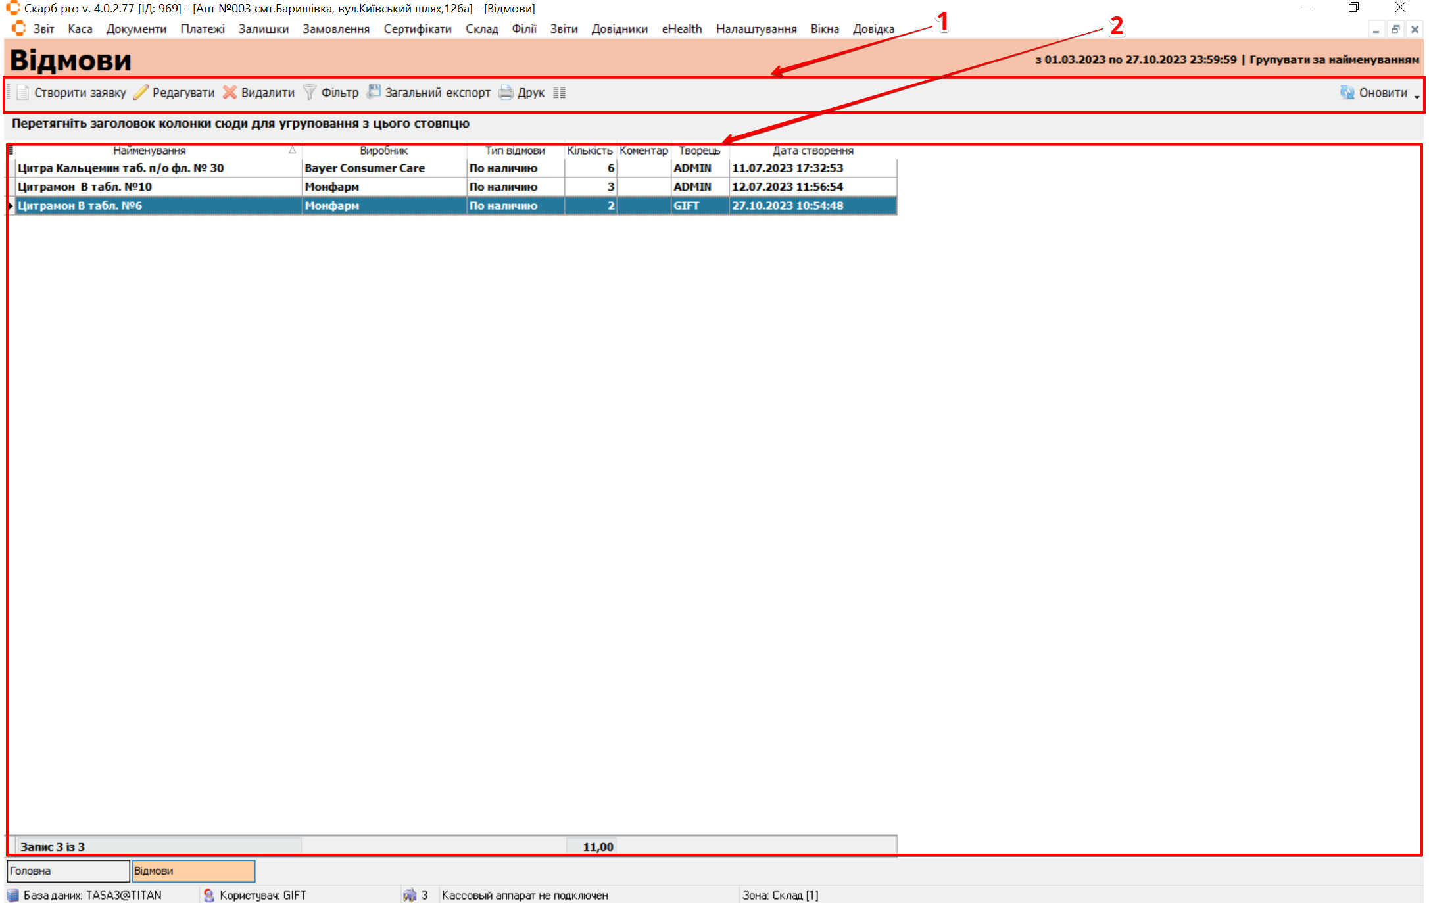Click the Оновити refresh icon

[x=1347, y=93]
